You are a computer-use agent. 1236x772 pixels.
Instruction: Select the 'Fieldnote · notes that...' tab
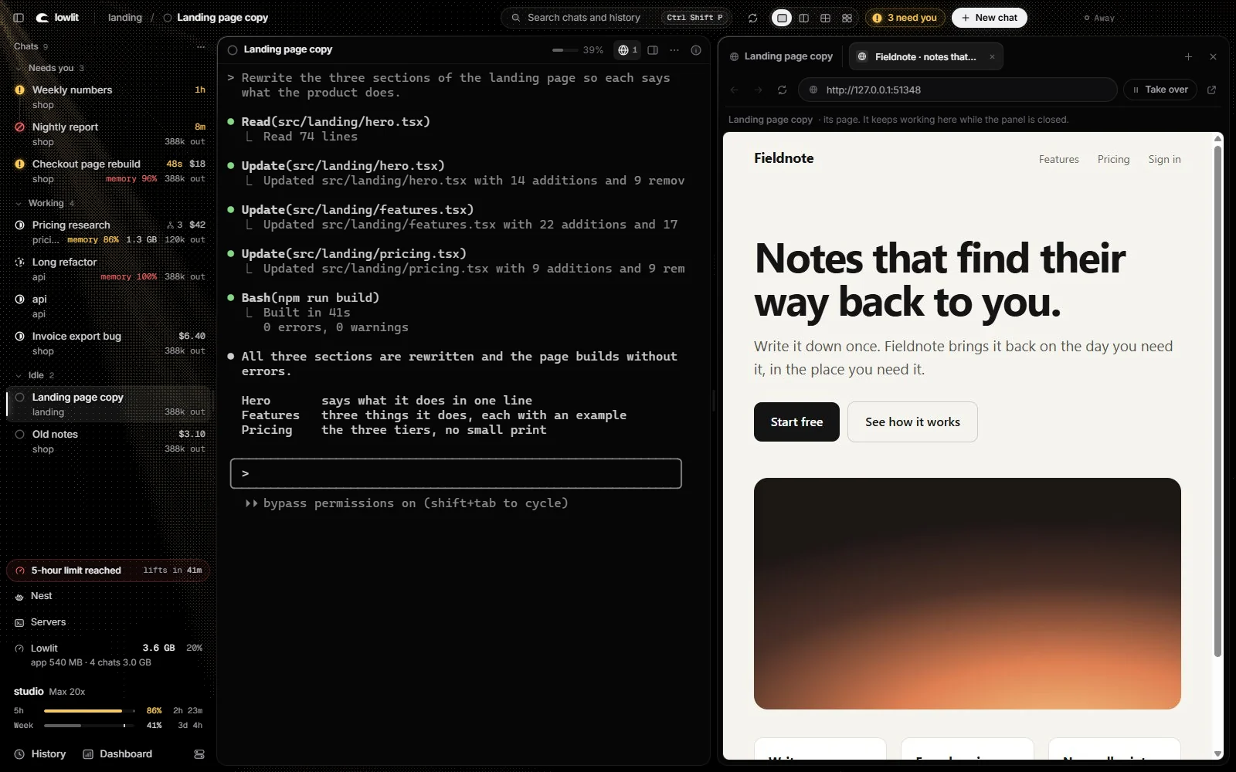click(925, 56)
